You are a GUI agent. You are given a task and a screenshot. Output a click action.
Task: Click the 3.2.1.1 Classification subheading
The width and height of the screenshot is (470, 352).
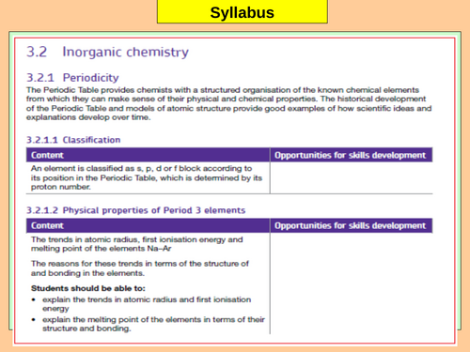[73, 140]
